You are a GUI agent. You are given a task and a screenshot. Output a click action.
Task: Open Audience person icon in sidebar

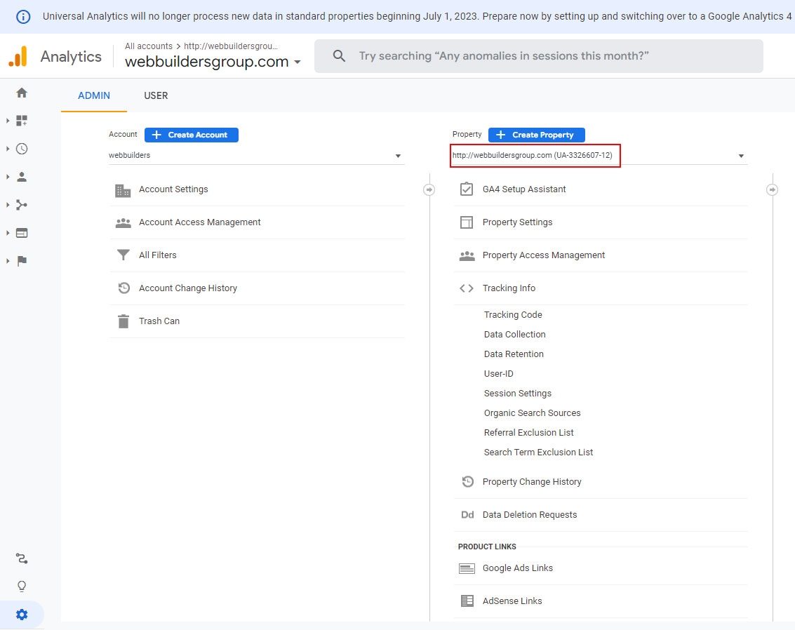pos(22,177)
